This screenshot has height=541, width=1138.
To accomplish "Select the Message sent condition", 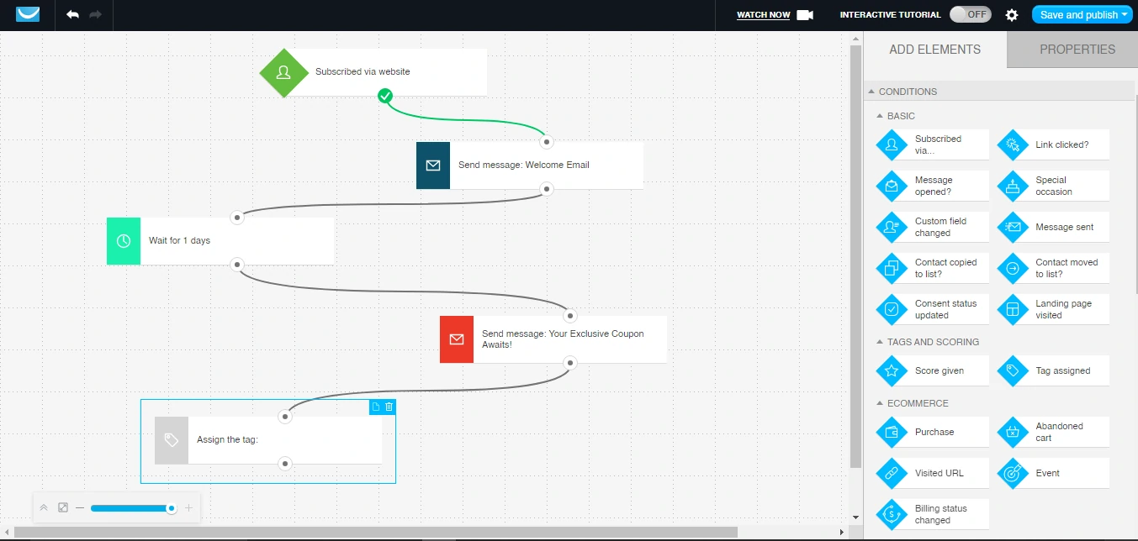I will pyautogui.click(x=1053, y=227).
